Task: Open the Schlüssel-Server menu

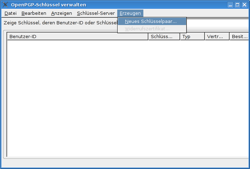Action: click(96, 13)
